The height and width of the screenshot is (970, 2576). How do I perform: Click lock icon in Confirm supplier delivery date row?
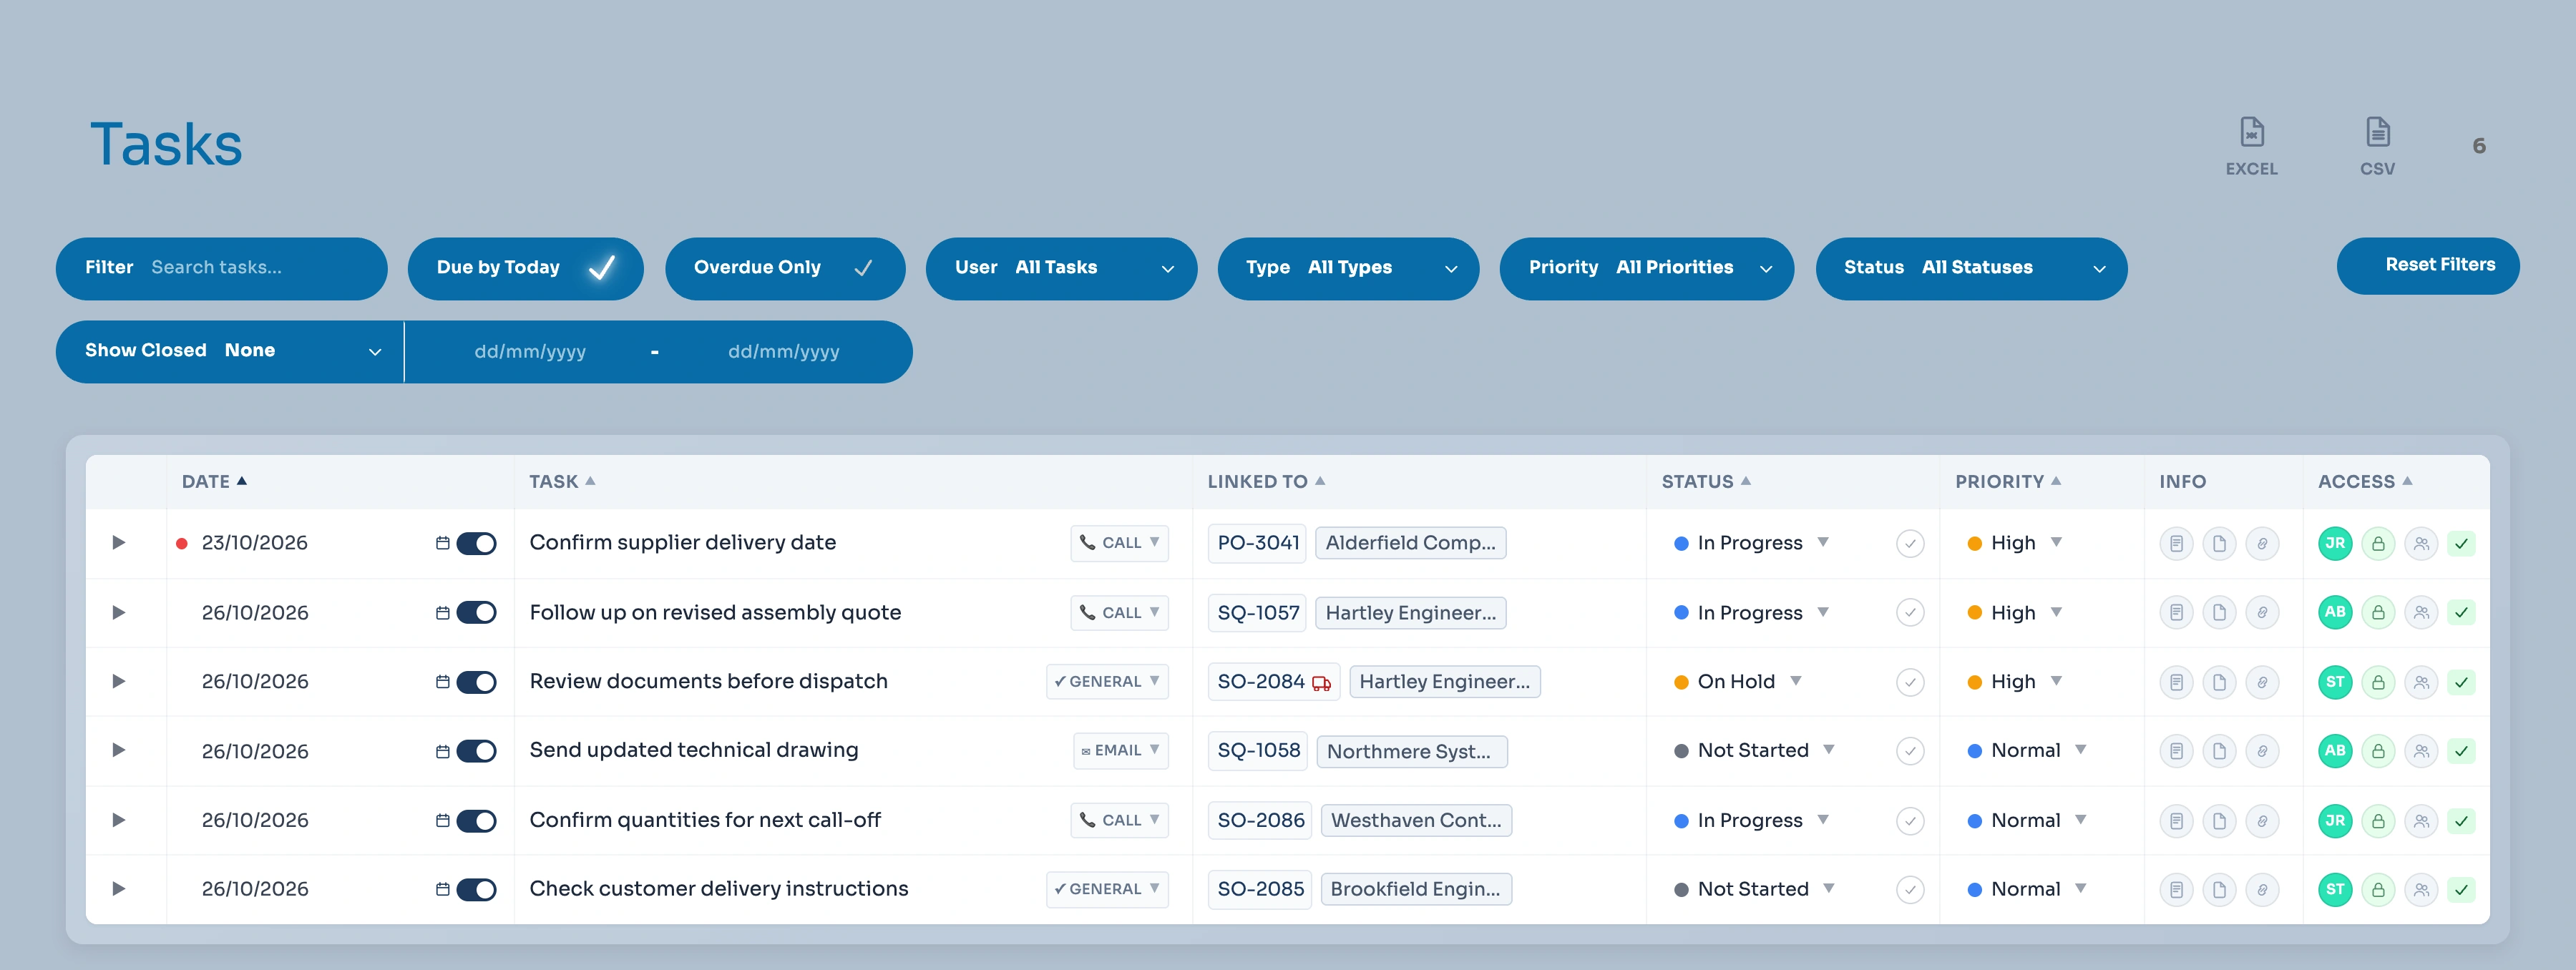(x=2378, y=544)
